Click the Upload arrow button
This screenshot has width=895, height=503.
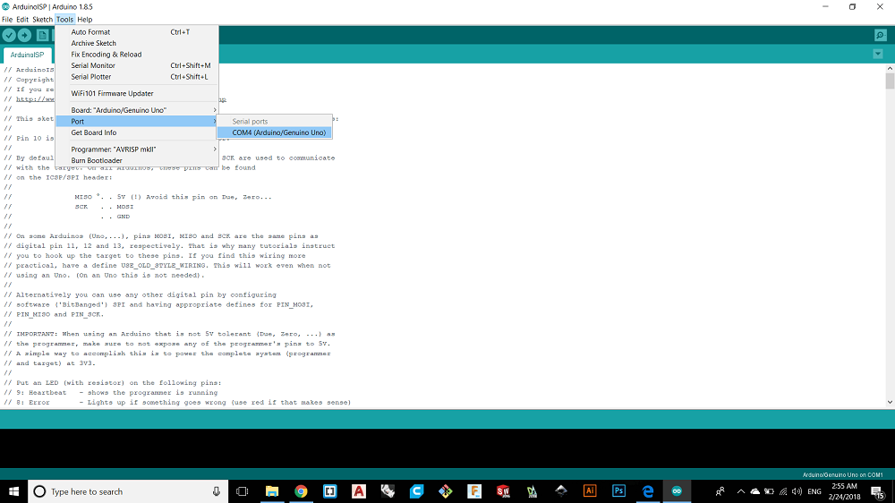point(24,36)
